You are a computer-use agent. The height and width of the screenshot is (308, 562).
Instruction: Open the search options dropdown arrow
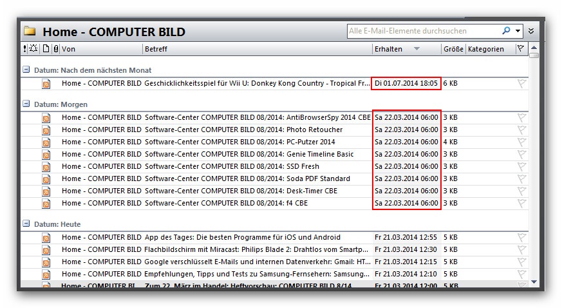tap(517, 31)
